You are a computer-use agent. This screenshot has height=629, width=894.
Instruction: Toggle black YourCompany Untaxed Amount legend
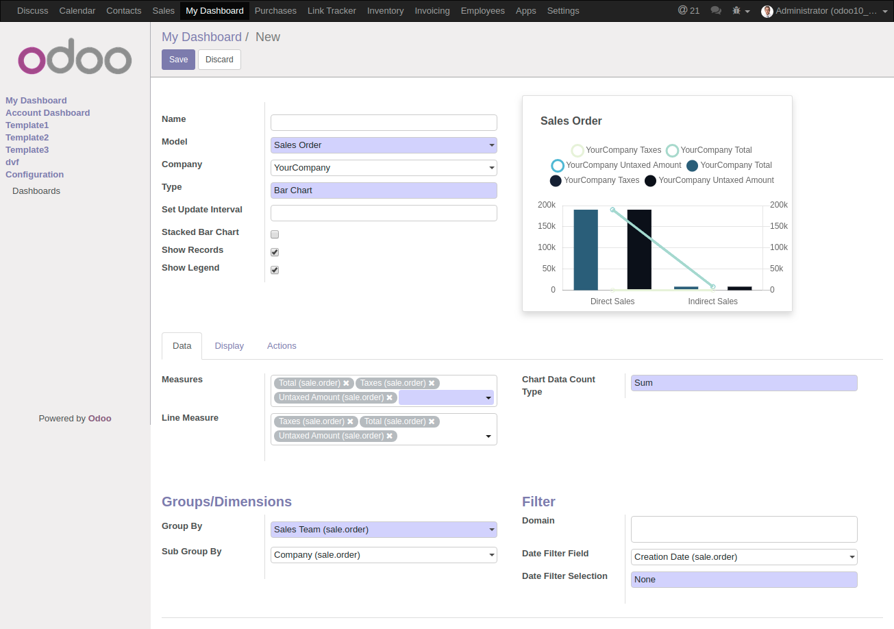point(650,181)
